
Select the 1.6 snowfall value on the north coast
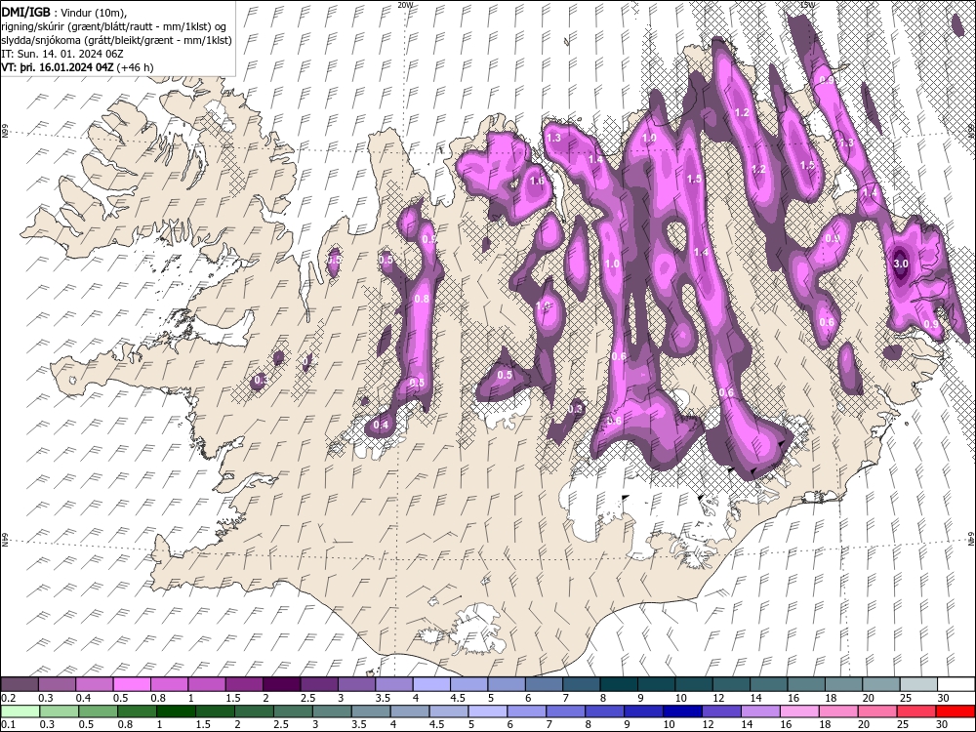click(537, 182)
